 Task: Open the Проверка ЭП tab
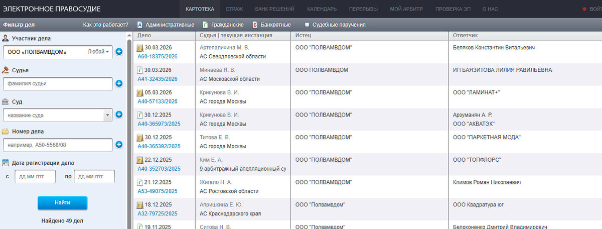[x=453, y=9]
